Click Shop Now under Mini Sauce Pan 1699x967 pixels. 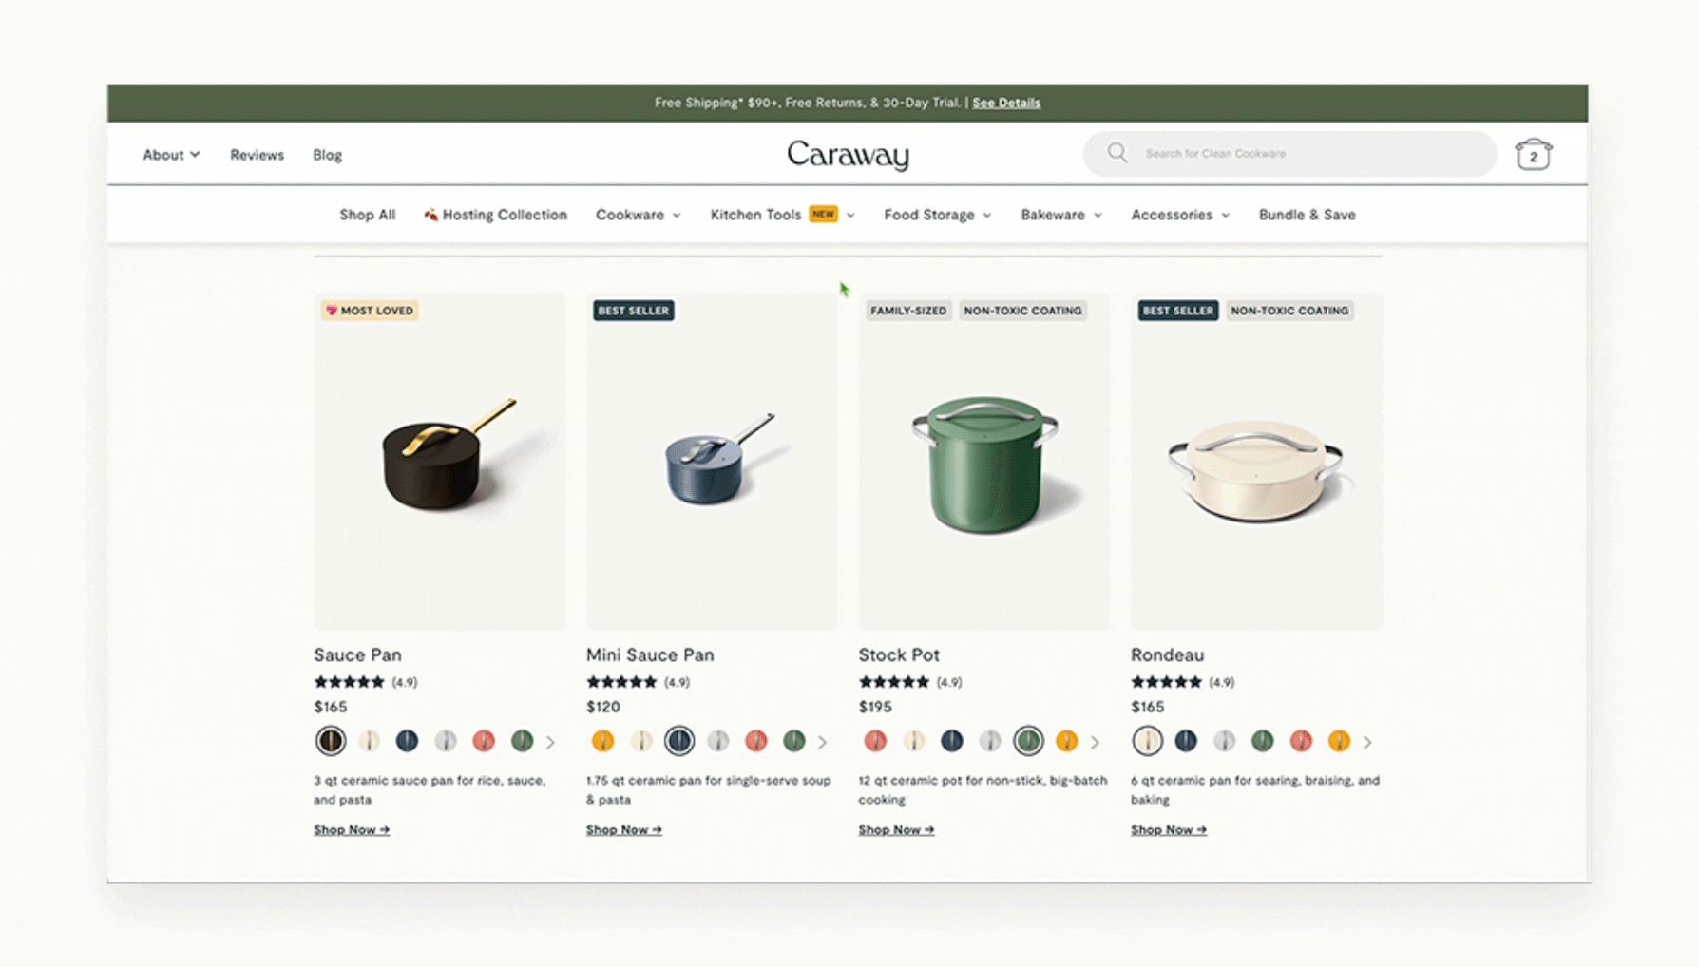click(624, 829)
